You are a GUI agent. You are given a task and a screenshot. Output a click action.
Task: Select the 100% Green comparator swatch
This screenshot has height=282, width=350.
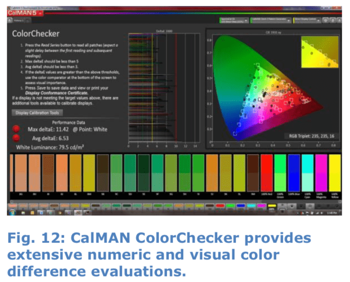pyautogui.click(x=280, y=173)
